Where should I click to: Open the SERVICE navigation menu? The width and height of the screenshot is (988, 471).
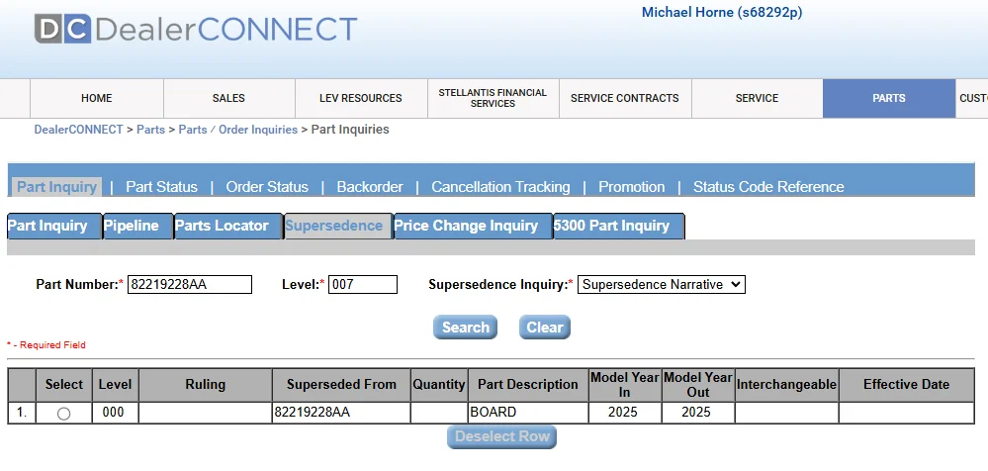(x=757, y=98)
